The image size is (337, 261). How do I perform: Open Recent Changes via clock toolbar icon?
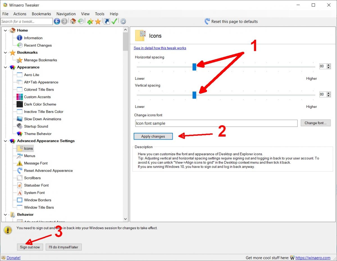(x=81, y=21)
